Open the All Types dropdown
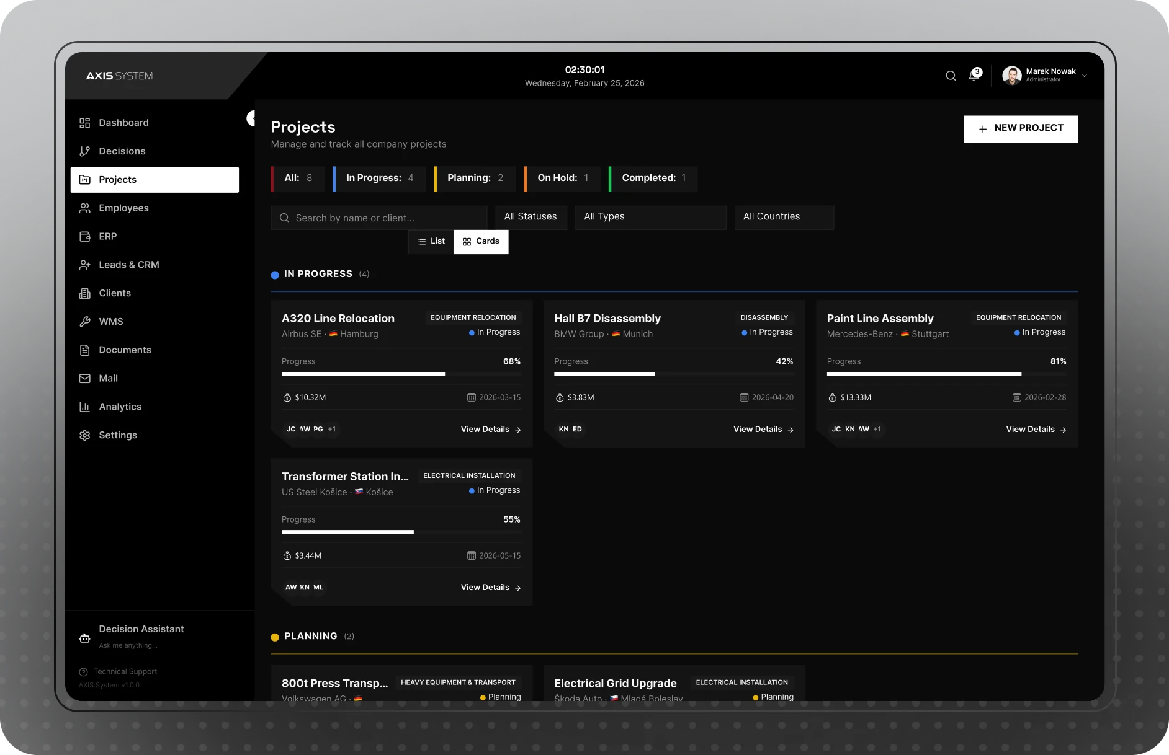The image size is (1169, 755). click(x=650, y=217)
